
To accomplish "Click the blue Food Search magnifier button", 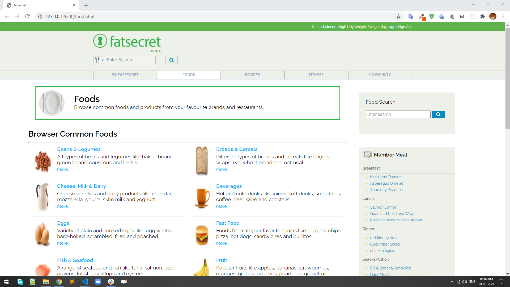I will pyautogui.click(x=438, y=114).
